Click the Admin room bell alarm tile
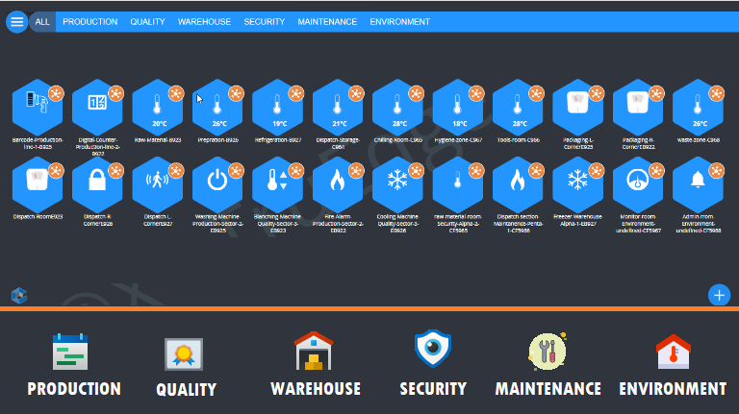The height and width of the screenshot is (414, 739). tap(698, 184)
